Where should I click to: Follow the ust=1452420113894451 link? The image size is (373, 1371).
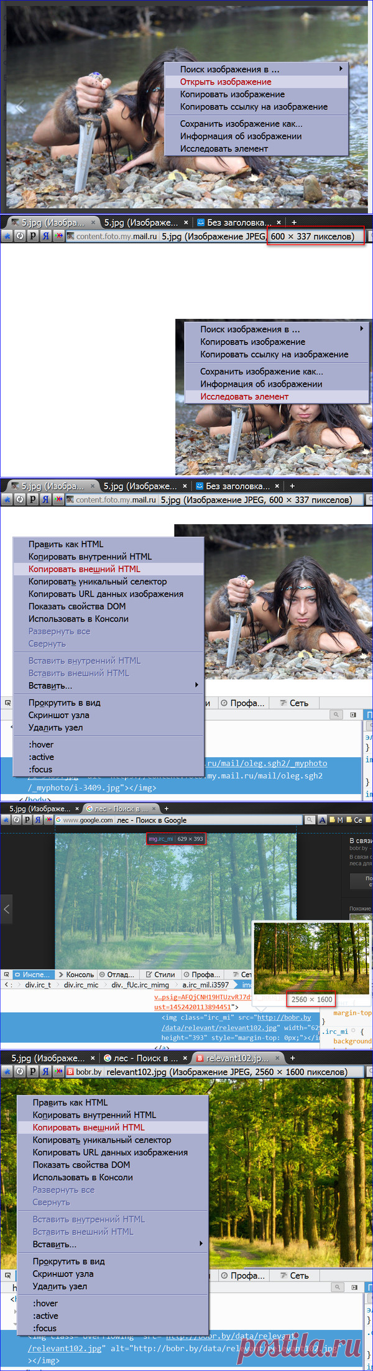click(x=193, y=1007)
